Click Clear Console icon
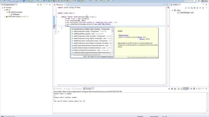This screenshot has height=117, width=209. [179, 89]
